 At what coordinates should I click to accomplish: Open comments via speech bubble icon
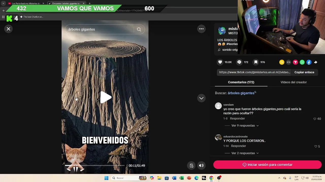[x=239, y=62]
